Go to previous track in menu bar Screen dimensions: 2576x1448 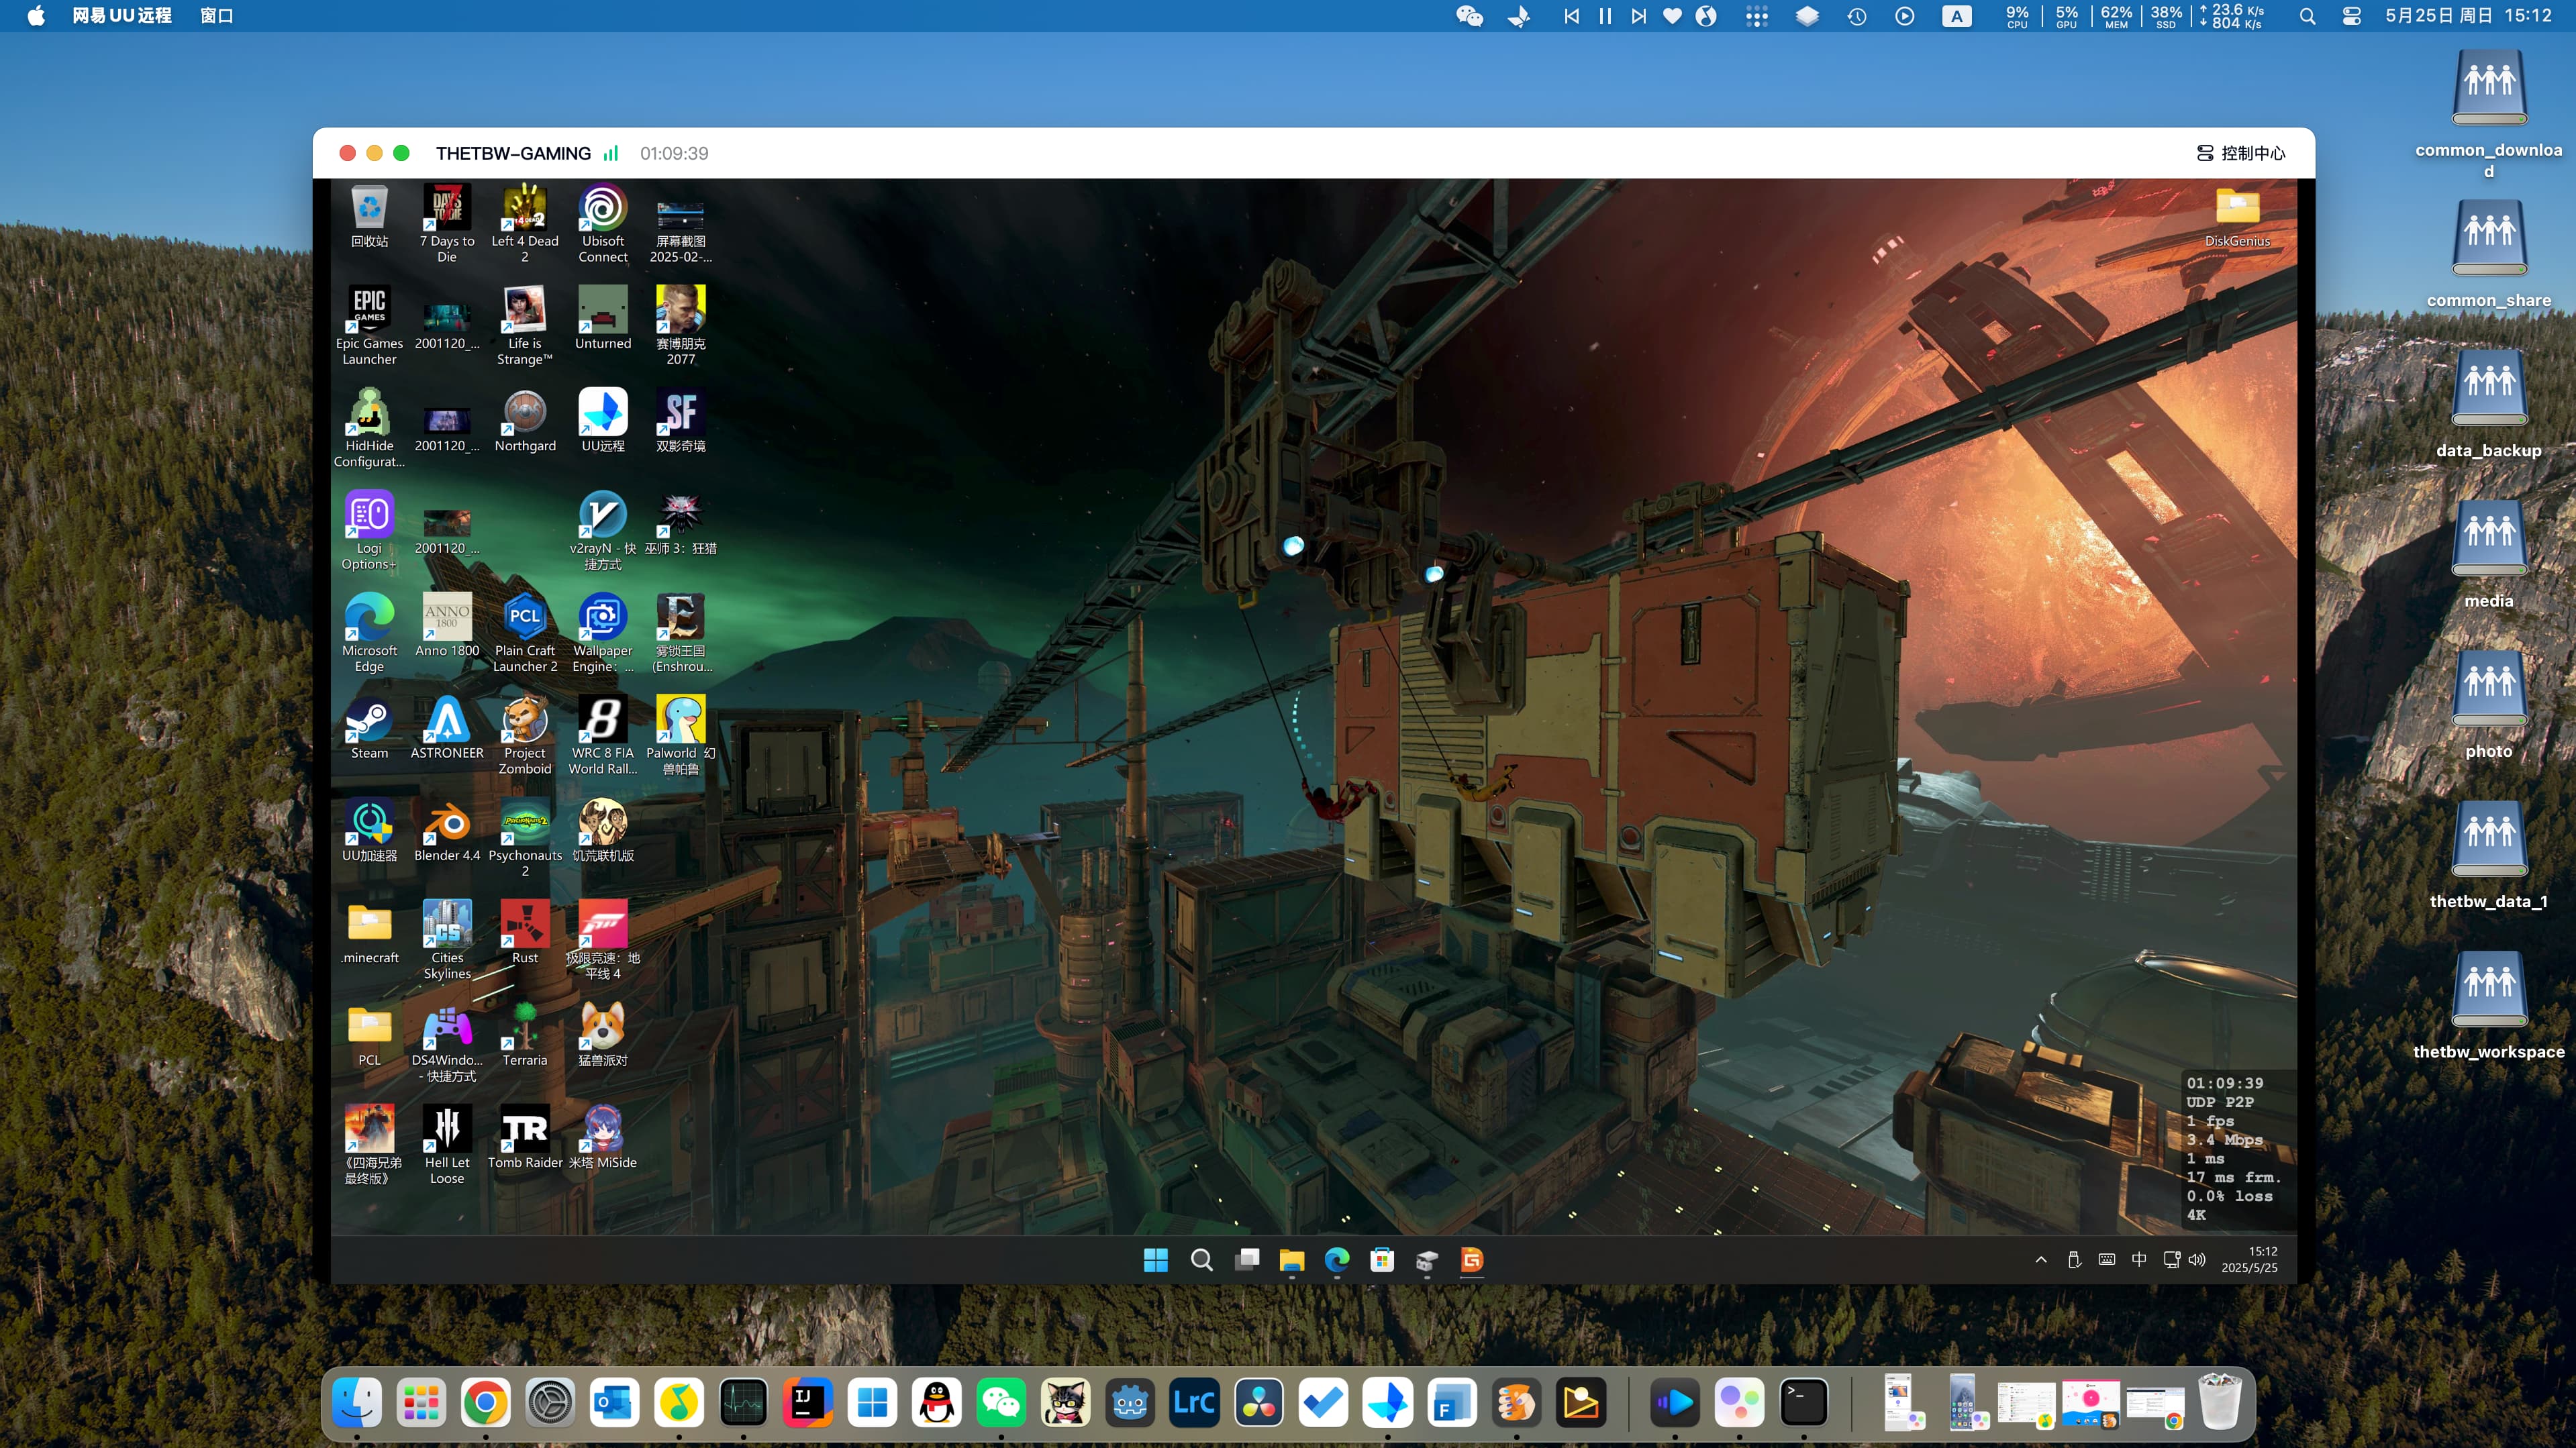[1571, 16]
